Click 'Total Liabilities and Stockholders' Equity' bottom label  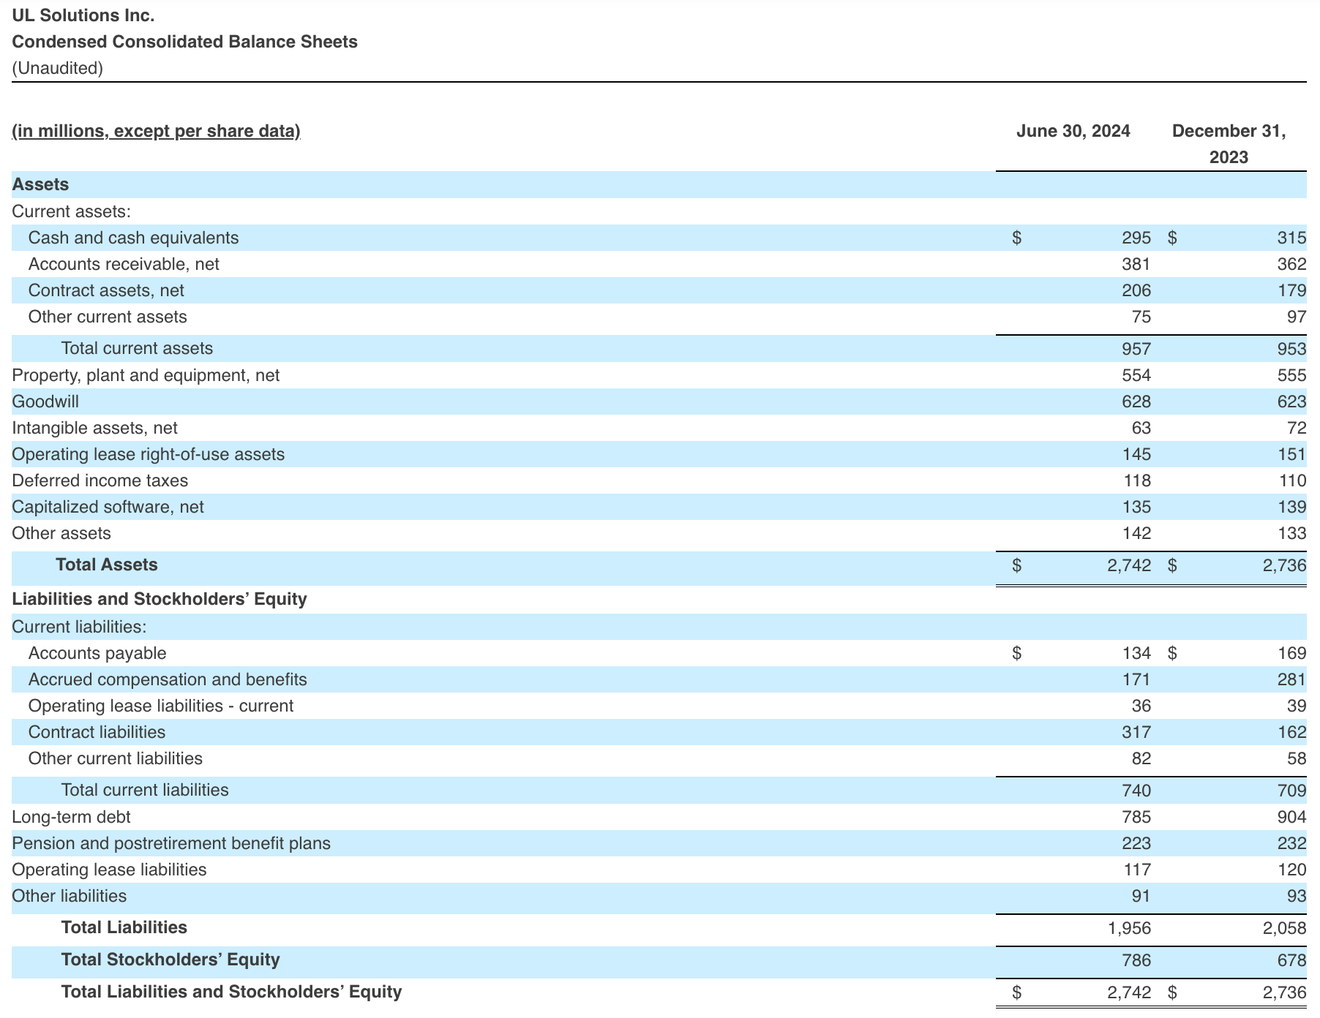click(x=232, y=992)
